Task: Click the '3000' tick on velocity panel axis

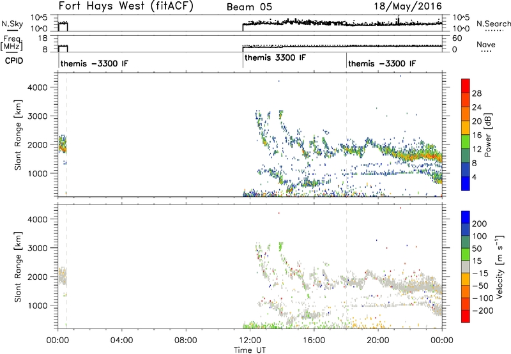Action: point(38,248)
